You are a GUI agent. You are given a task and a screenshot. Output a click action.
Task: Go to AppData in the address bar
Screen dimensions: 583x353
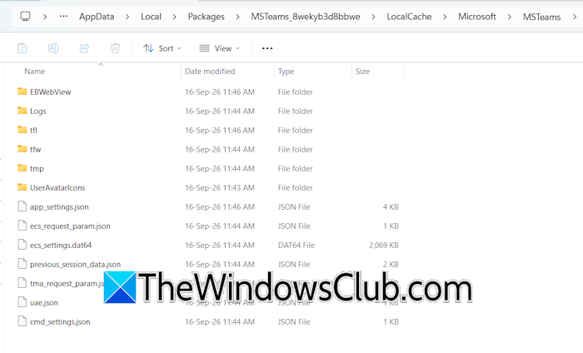click(97, 17)
